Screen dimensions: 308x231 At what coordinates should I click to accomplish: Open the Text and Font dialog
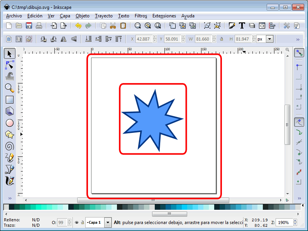pos(242,25)
